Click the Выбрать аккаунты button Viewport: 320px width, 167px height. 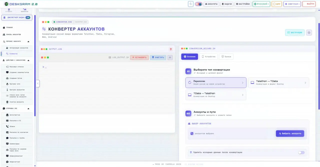point(290,133)
